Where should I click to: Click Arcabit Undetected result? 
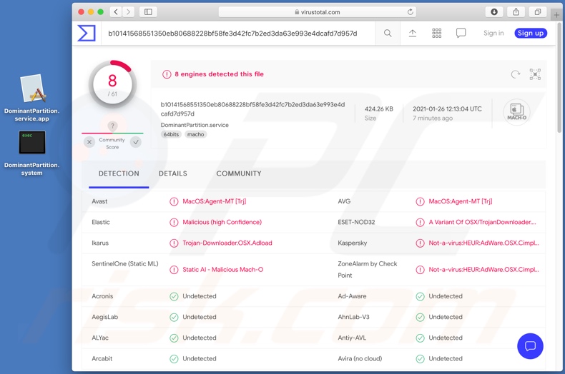pos(200,359)
